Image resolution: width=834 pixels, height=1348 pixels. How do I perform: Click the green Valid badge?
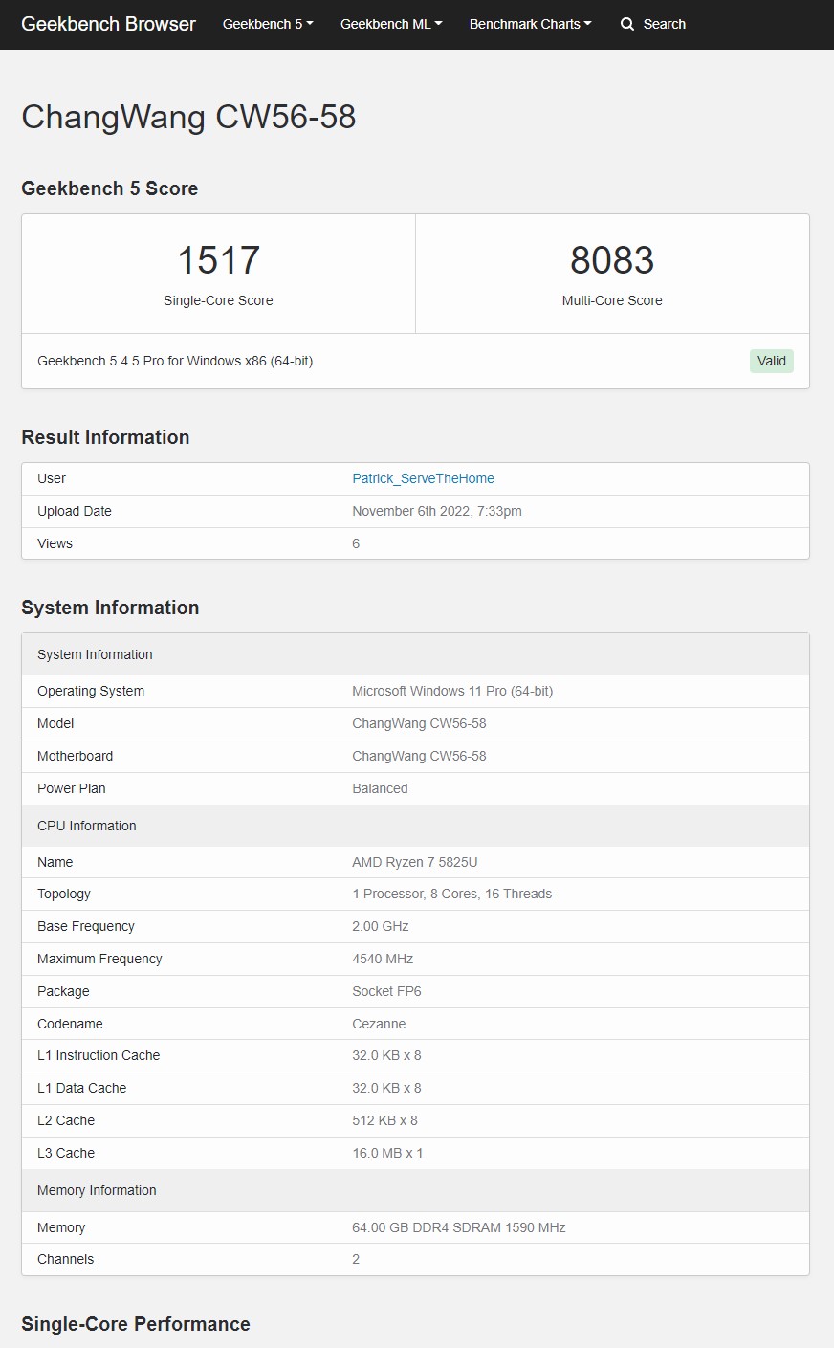click(x=771, y=361)
